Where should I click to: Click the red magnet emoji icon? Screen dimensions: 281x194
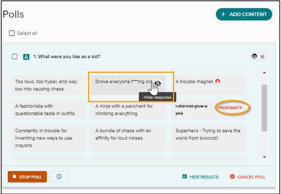[x=218, y=81]
